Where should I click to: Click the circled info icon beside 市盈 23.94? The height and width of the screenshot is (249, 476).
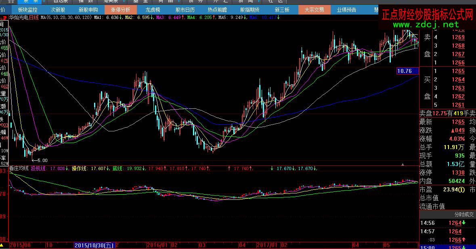click(461, 189)
